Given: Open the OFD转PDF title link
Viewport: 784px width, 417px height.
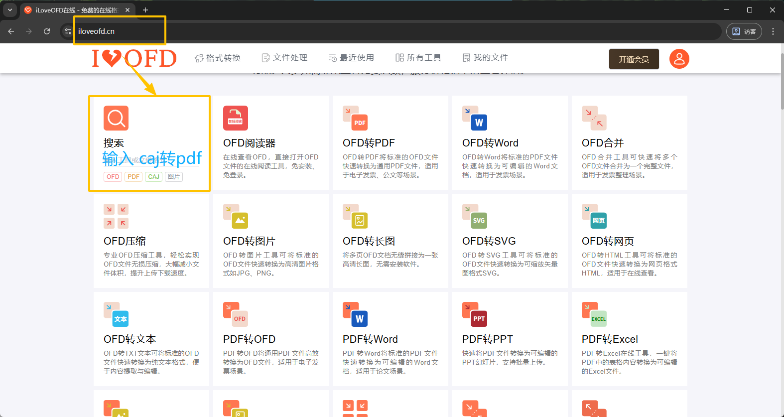Looking at the screenshot, I should tap(369, 143).
